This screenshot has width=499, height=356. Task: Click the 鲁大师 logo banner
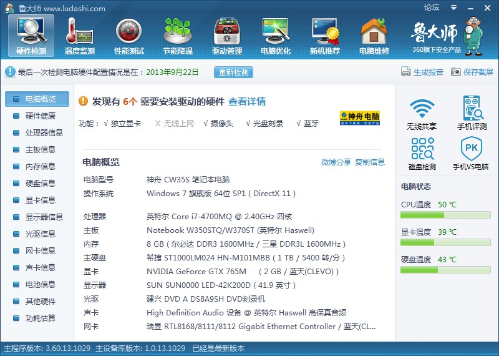pyautogui.click(x=447, y=36)
